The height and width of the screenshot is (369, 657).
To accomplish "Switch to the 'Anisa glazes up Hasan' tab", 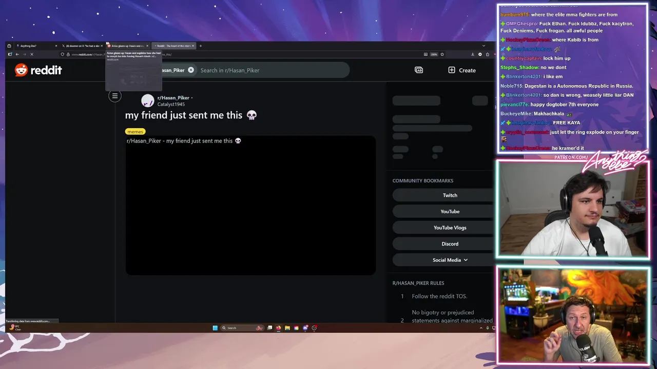I will 127,46.
